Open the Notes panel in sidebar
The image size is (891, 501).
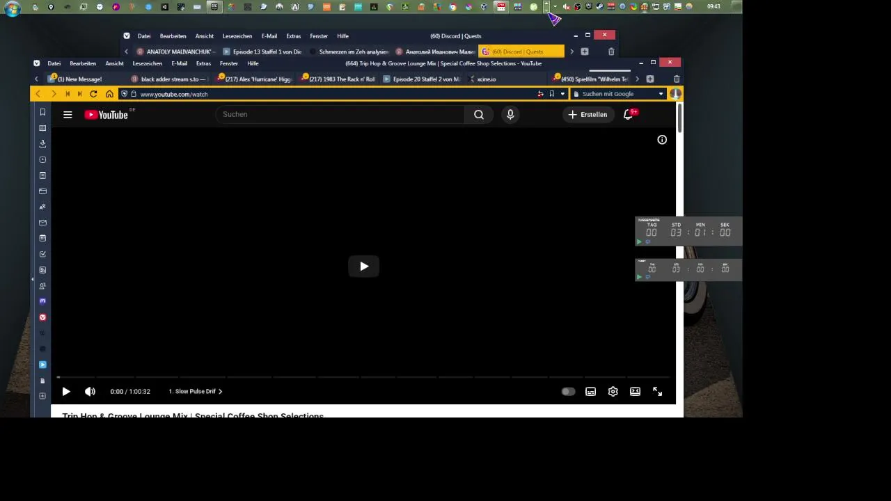point(42,175)
